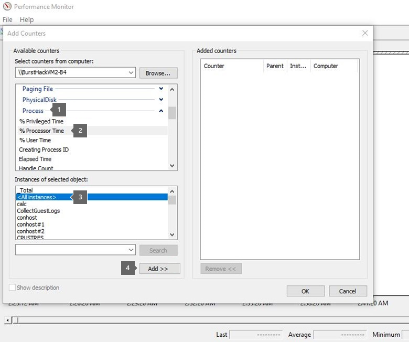This screenshot has height=342, width=409.
Task: Click the Add >> button
Action: coord(158,269)
